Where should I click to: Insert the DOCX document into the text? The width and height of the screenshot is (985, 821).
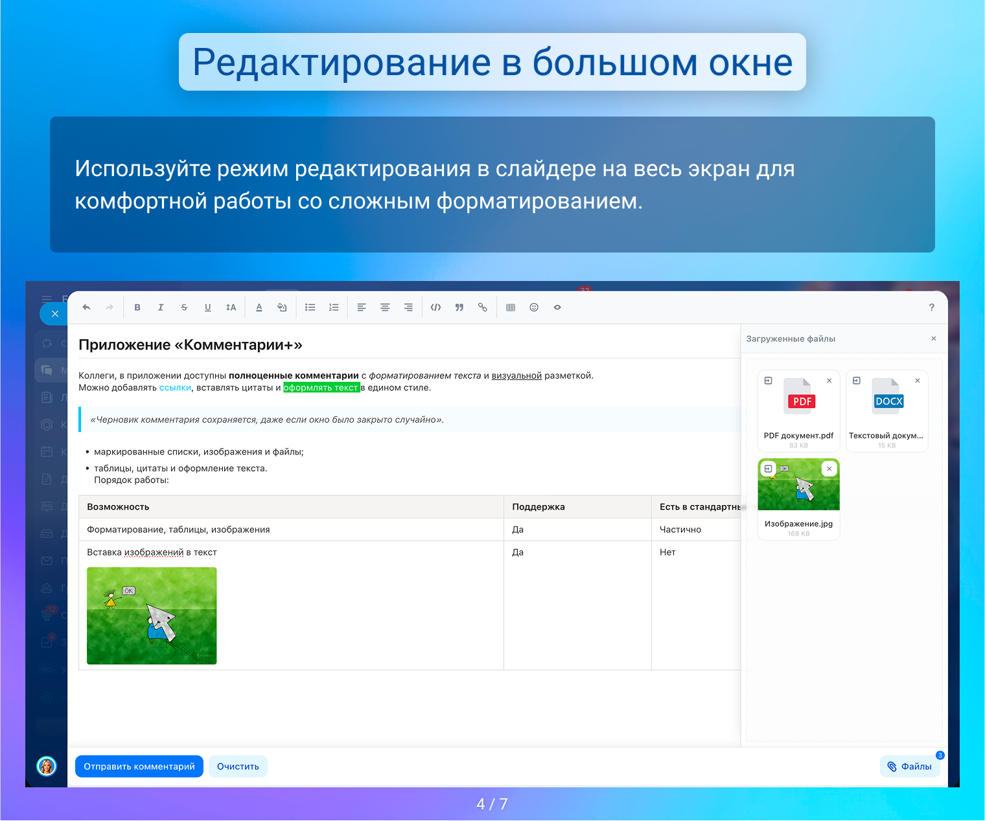[x=857, y=381]
